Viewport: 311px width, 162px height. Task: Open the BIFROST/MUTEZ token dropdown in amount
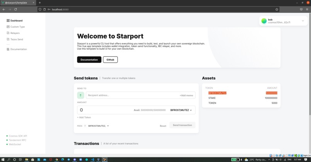(x=181, y=110)
